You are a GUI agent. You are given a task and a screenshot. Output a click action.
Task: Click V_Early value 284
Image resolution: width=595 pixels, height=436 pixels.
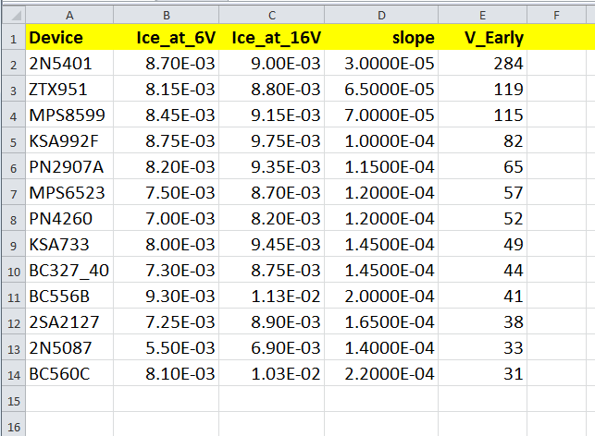point(483,63)
